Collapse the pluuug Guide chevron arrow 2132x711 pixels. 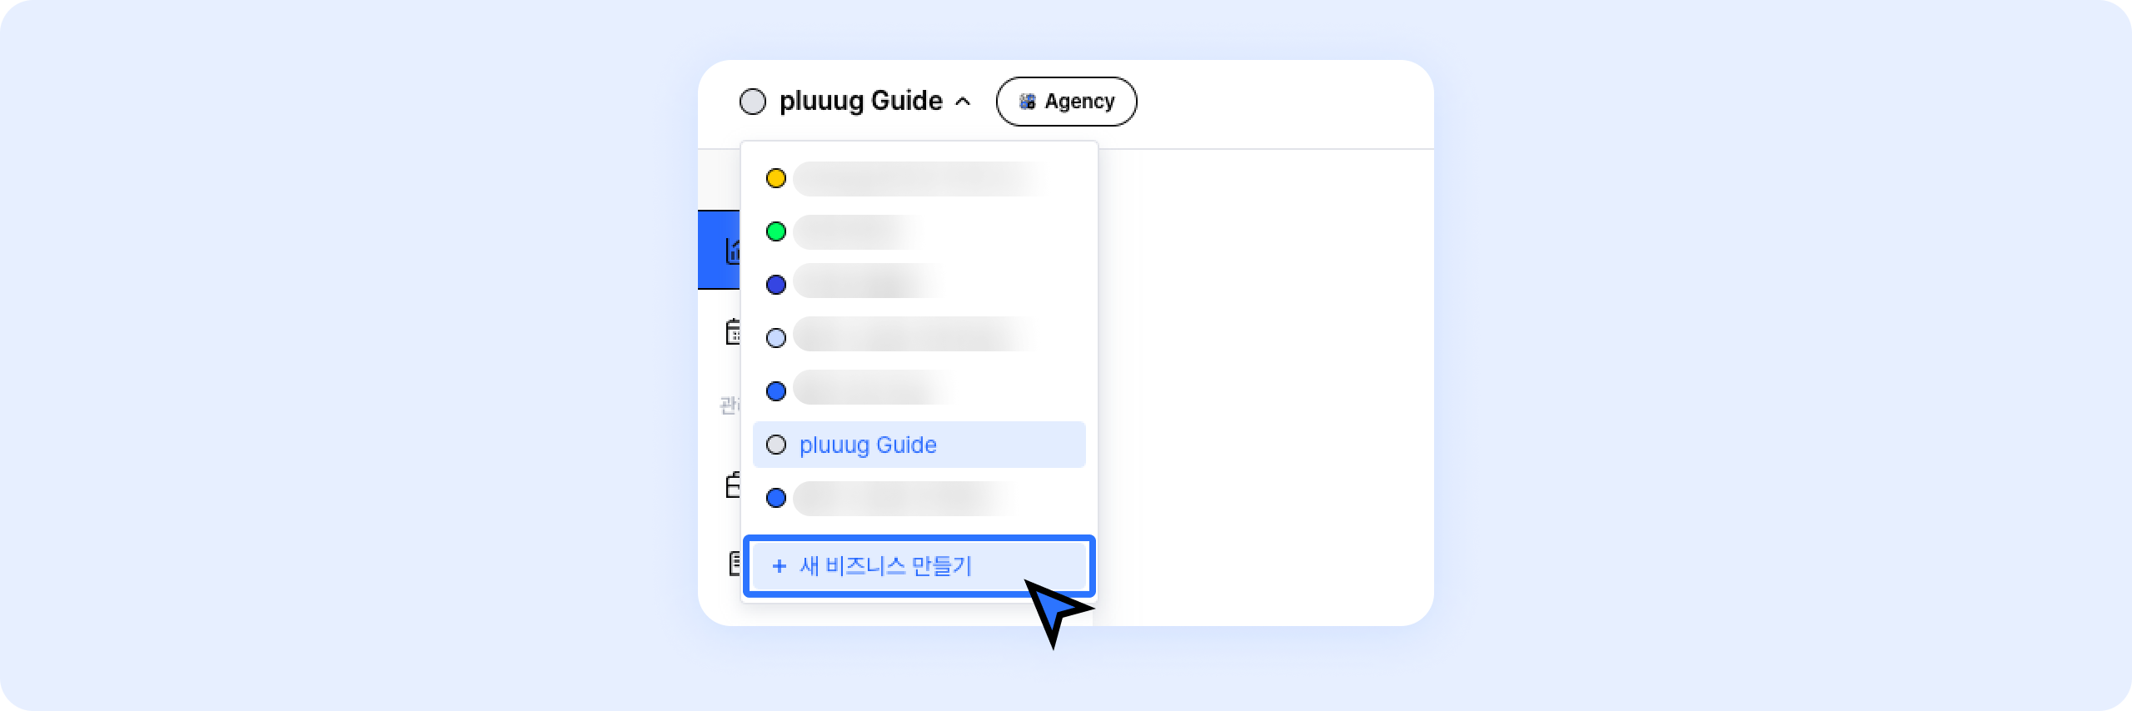click(x=963, y=102)
